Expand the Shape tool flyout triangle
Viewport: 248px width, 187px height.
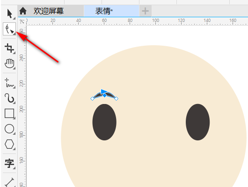coord(15,34)
